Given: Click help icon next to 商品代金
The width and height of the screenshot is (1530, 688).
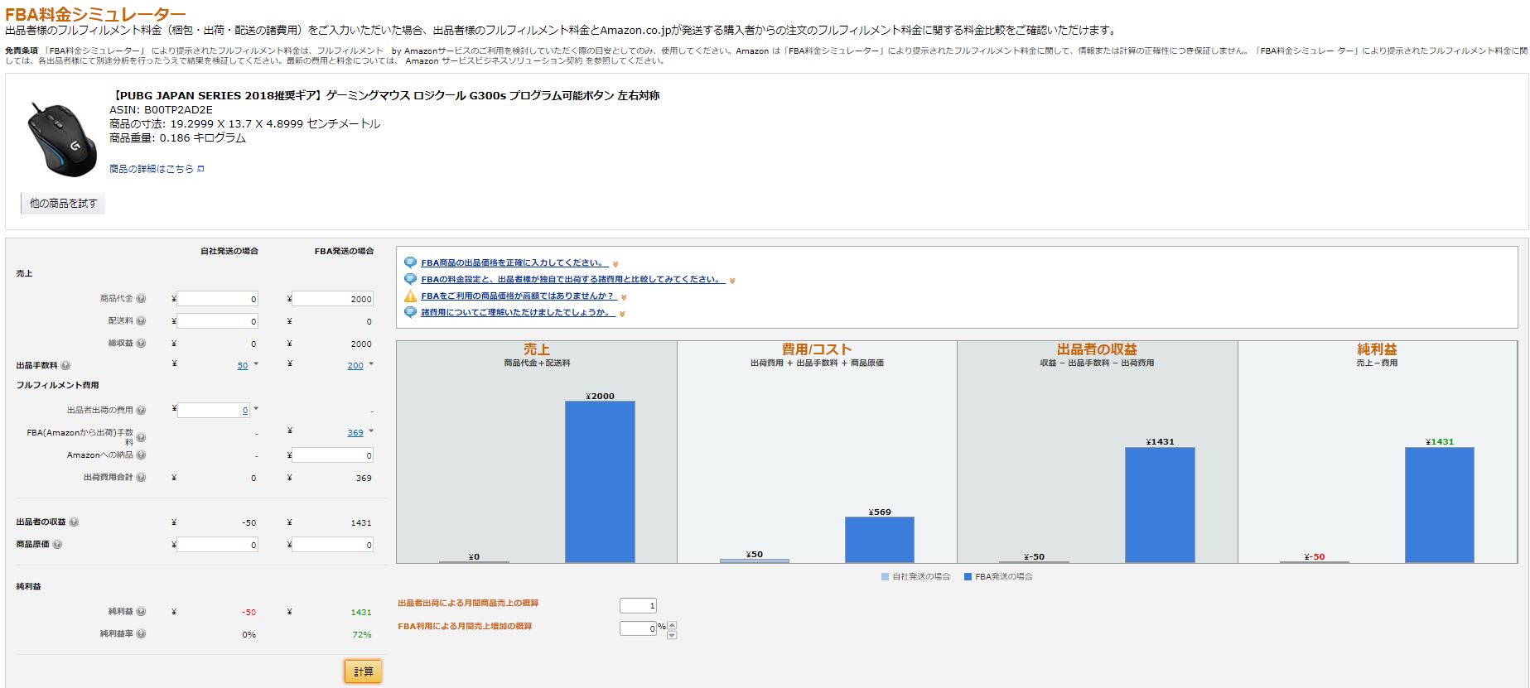Looking at the screenshot, I should [141, 299].
